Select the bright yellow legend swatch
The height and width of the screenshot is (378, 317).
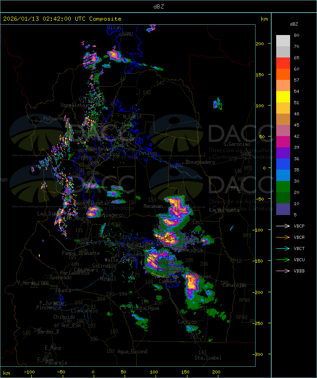pyautogui.click(x=283, y=97)
